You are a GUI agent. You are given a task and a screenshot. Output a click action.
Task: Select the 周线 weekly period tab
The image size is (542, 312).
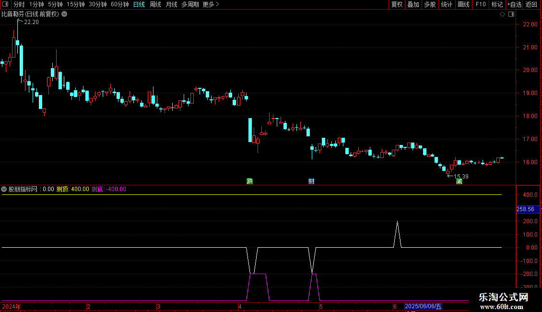click(x=155, y=4)
